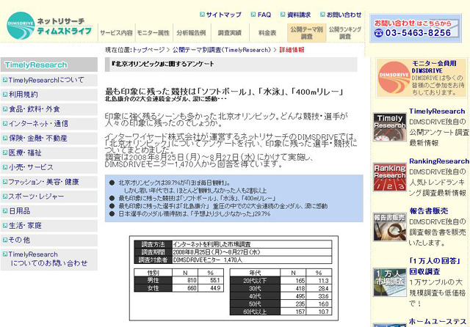470x327 pixels.
Task: Open スポーツ・レジャー category
Action: pyautogui.click(x=36, y=196)
